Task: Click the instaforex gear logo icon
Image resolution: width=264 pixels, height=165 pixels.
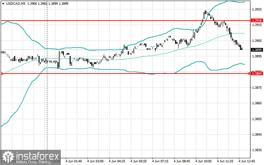Action: pos(8,157)
